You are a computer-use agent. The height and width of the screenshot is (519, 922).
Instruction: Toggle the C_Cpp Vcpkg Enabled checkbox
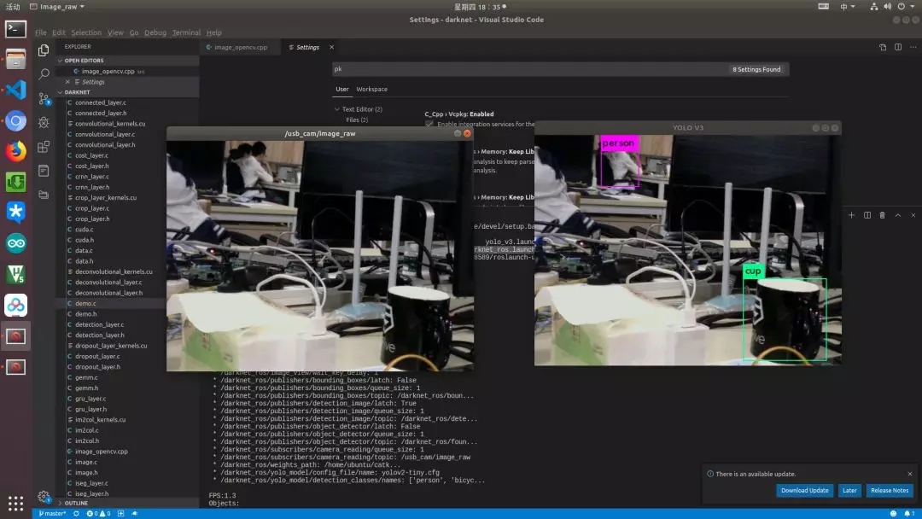(429, 125)
